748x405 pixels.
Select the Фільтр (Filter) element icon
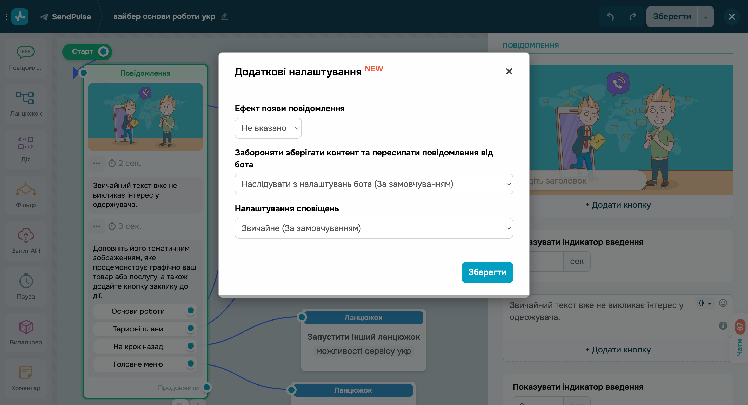pyautogui.click(x=26, y=190)
